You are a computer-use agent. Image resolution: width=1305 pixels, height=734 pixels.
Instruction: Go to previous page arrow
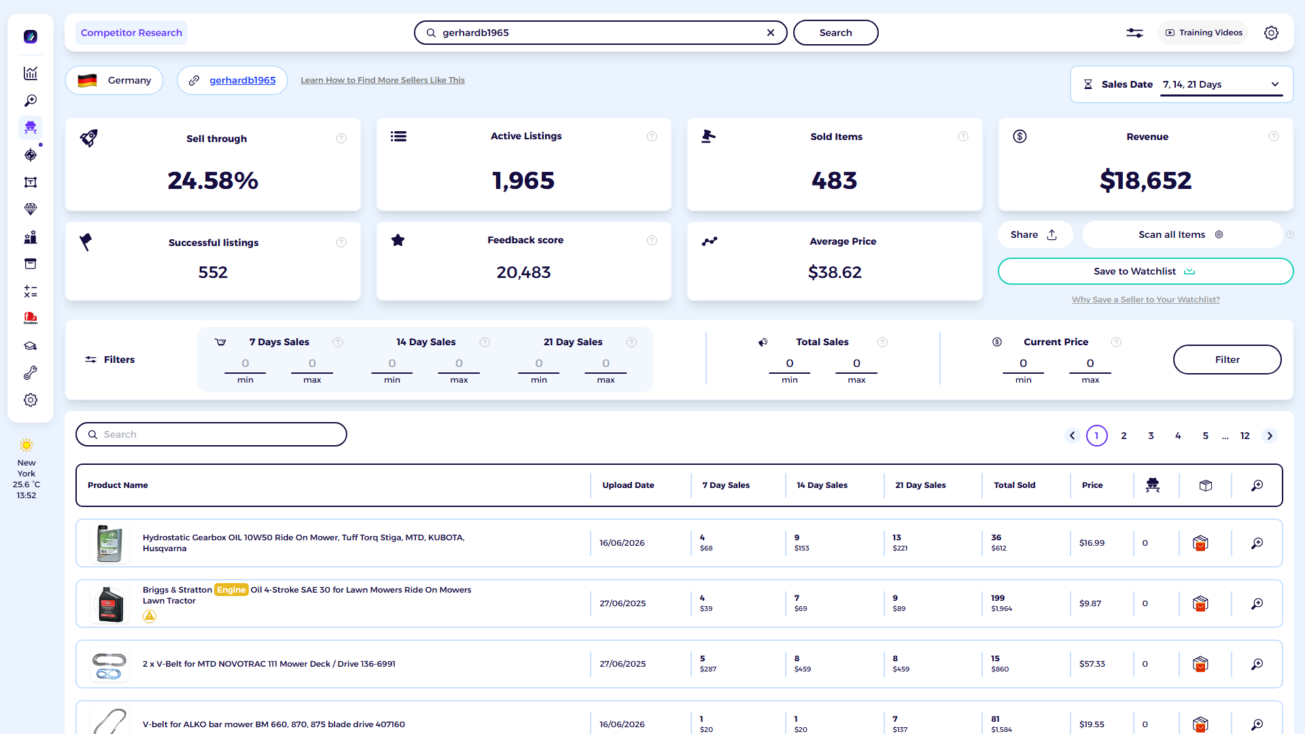[1073, 436]
